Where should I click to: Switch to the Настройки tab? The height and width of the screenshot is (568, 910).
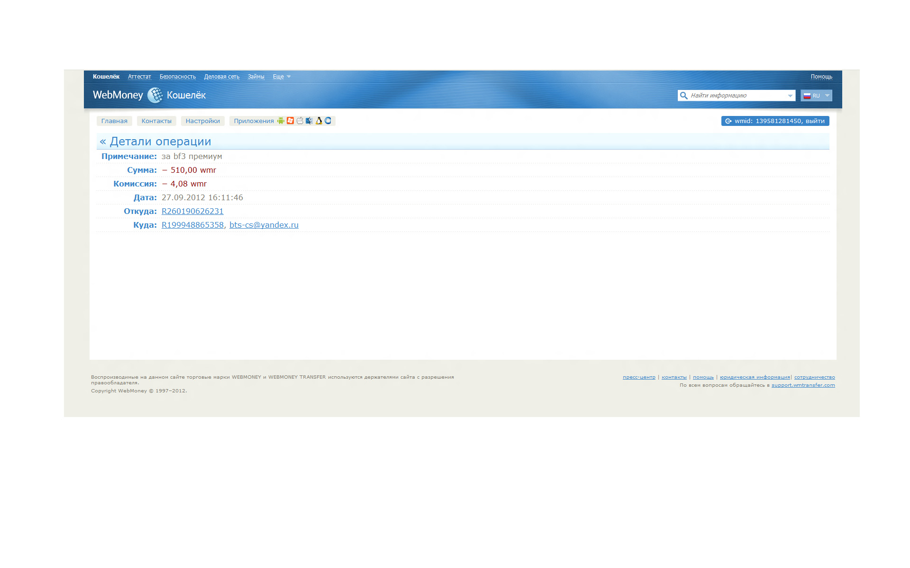click(203, 121)
